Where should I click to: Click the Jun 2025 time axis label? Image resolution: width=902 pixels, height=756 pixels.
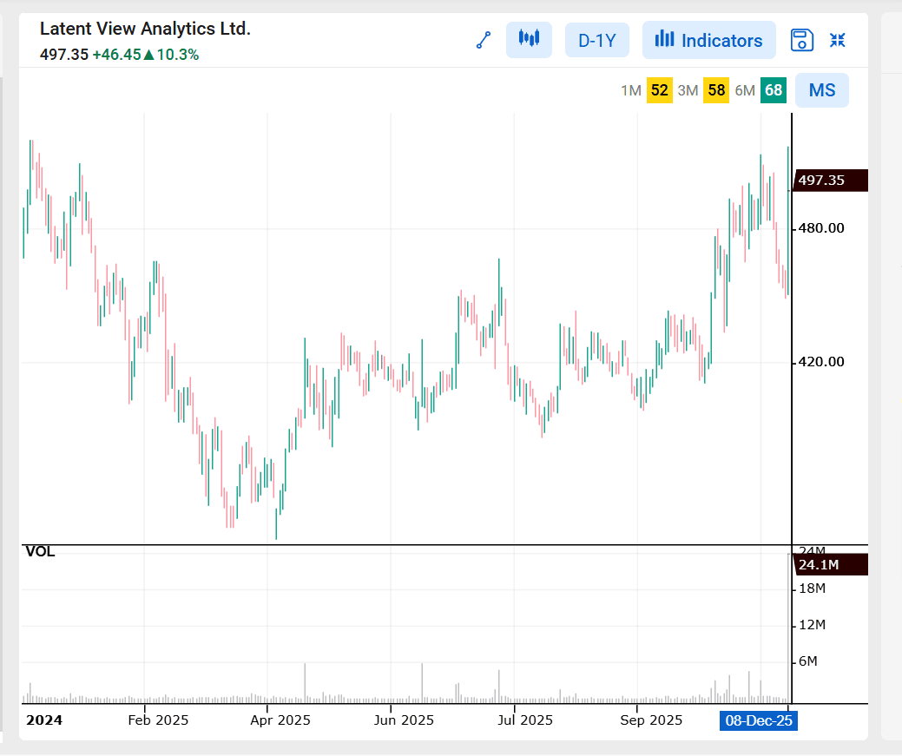click(404, 720)
